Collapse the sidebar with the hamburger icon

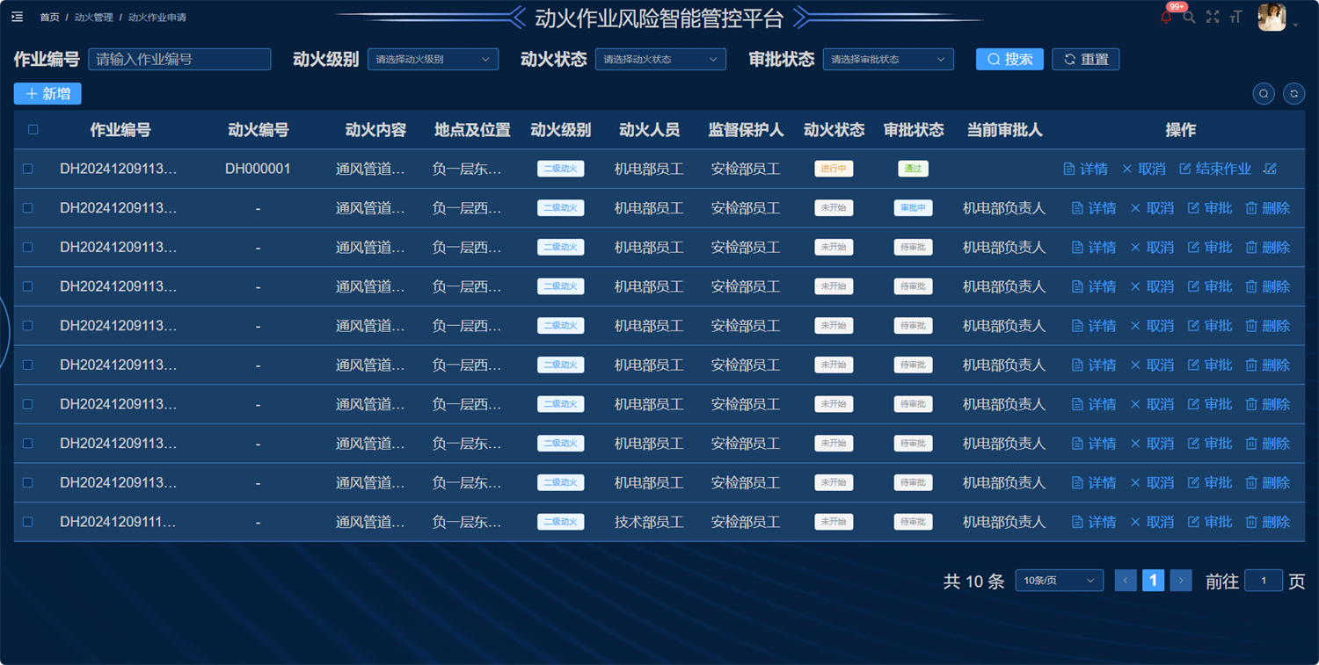pyautogui.click(x=17, y=17)
